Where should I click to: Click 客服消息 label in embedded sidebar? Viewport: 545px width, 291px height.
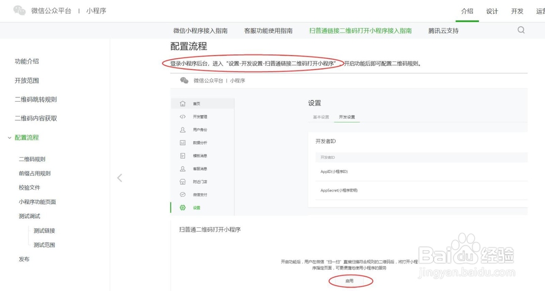200,169
